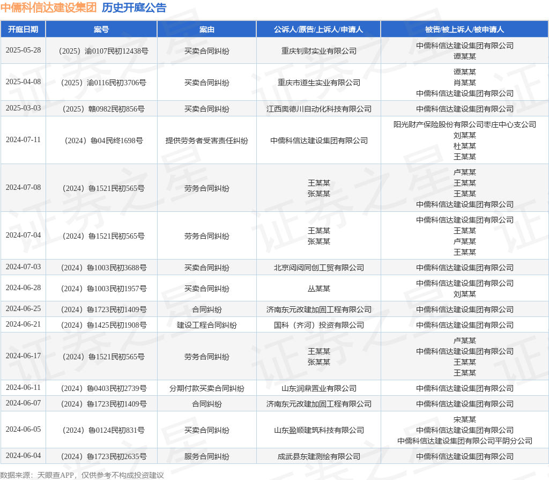This screenshot has height=480, width=549.
Task: Select the 案号 column header
Action: (101, 29)
